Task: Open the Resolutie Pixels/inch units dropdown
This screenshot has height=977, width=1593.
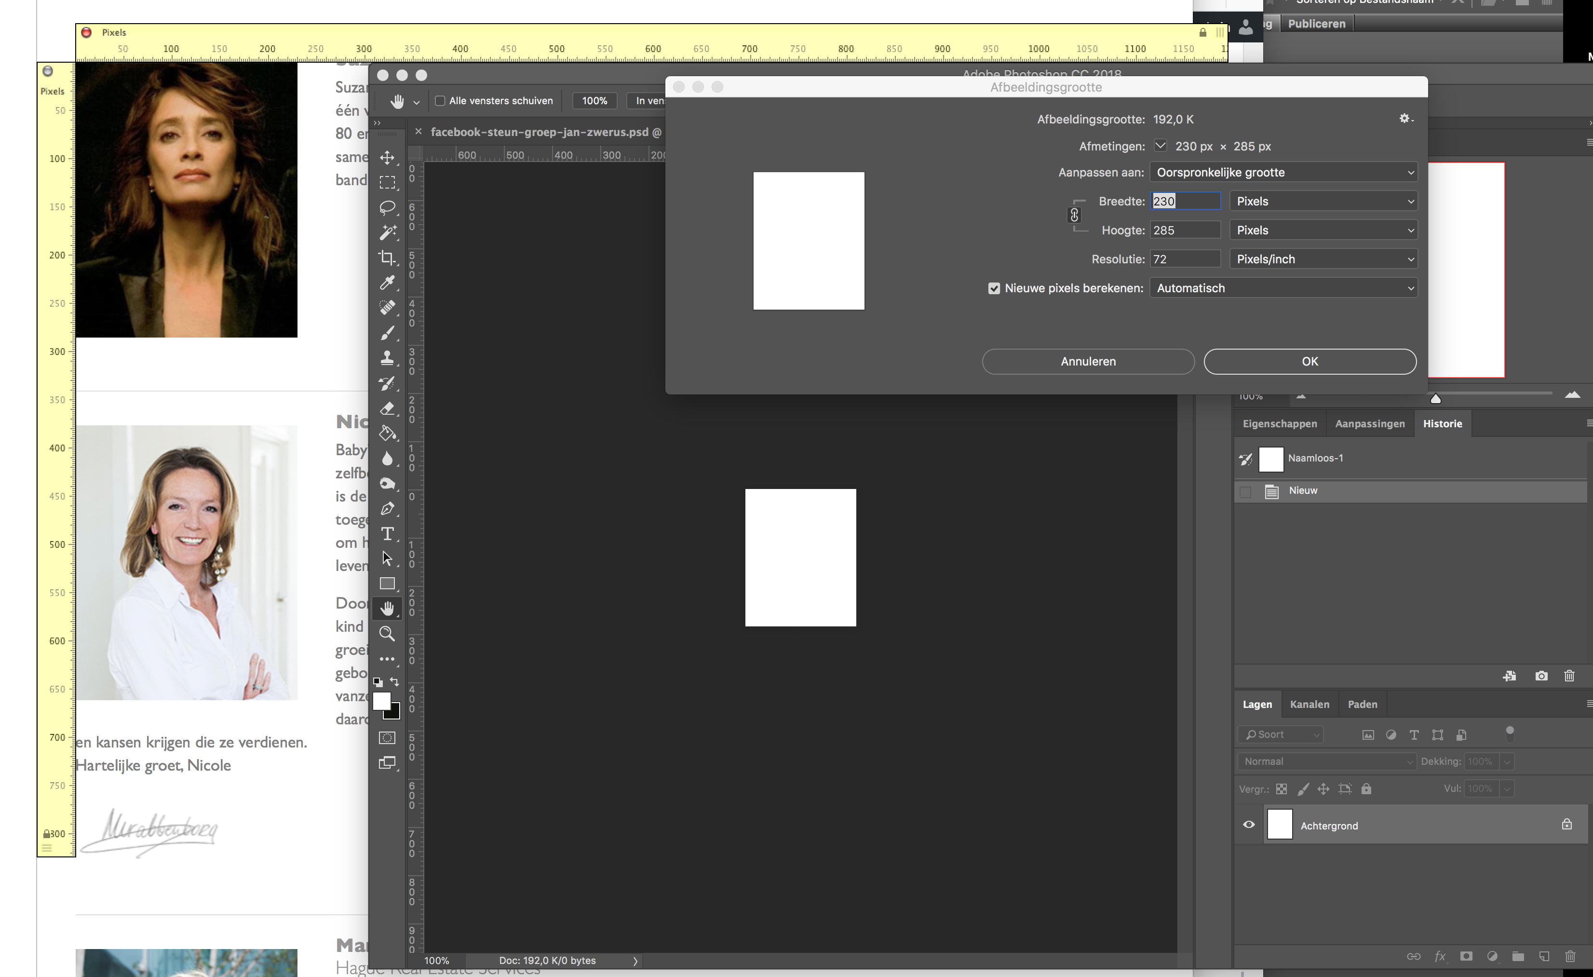Action: [x=1323, y=259]
